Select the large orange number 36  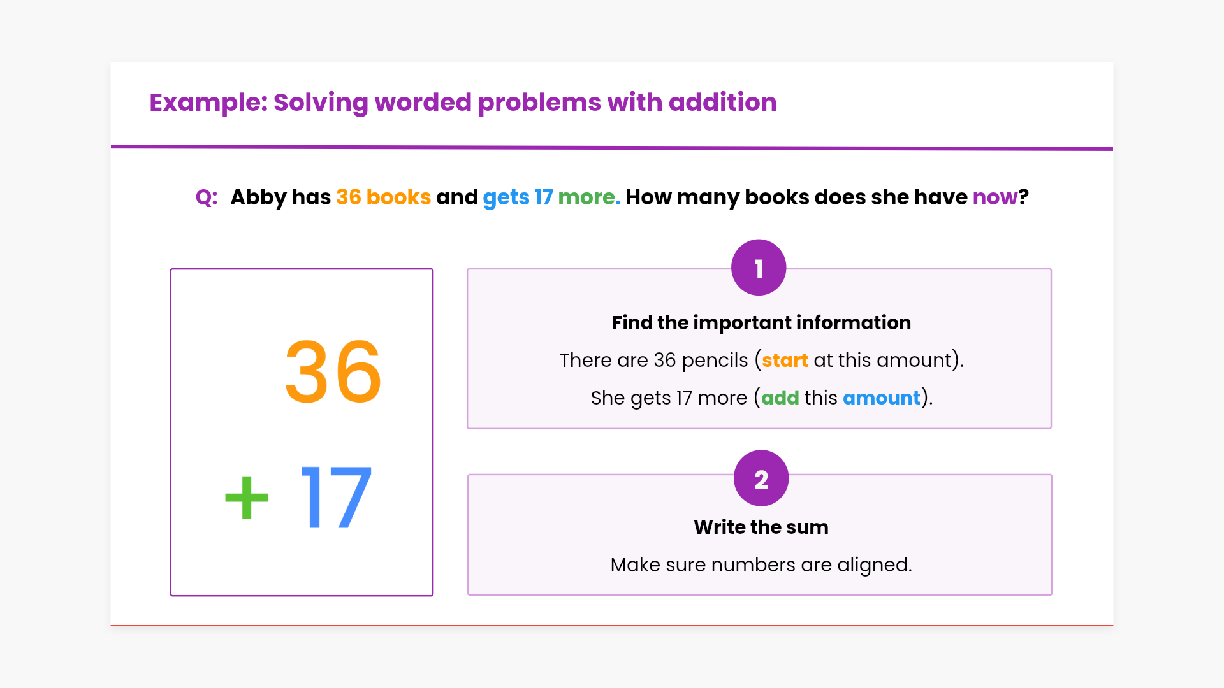click(x=333, y=372)
